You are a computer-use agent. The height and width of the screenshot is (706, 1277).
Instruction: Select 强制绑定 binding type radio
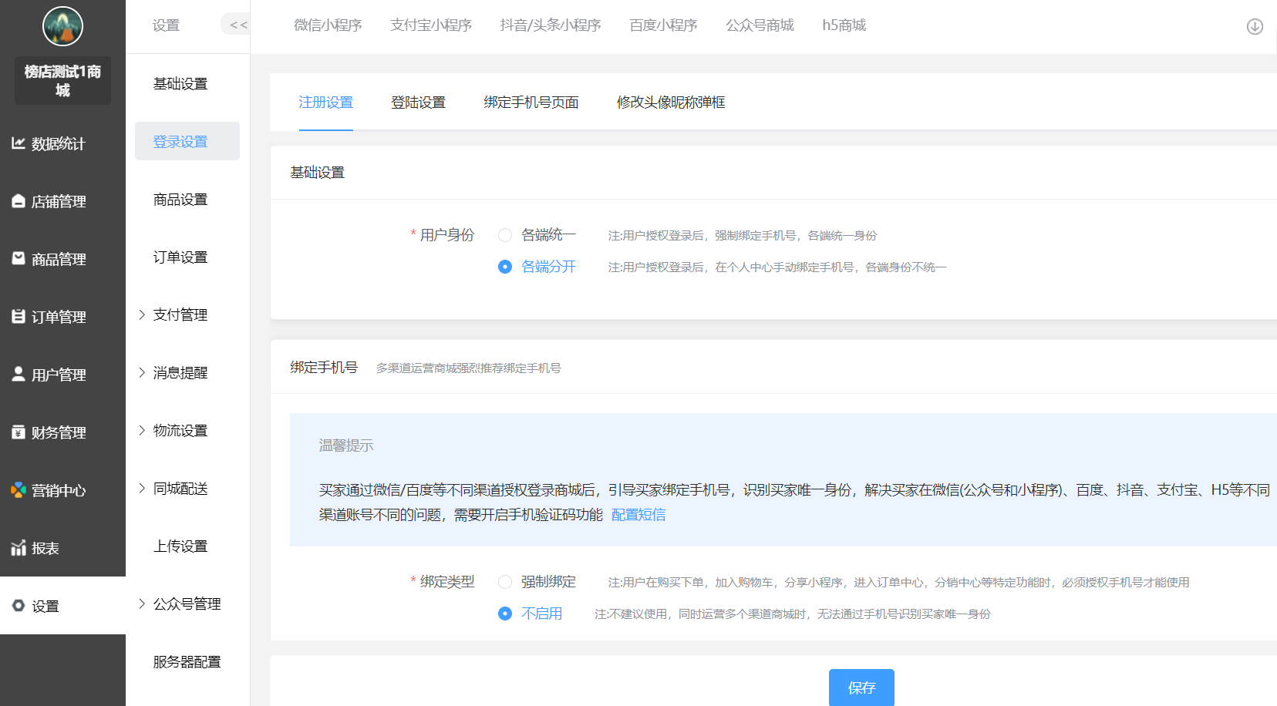click(x=505, y=582)
